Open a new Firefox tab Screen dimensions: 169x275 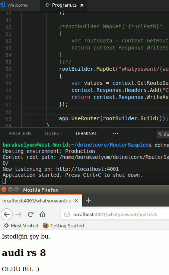tap(89, 200)
